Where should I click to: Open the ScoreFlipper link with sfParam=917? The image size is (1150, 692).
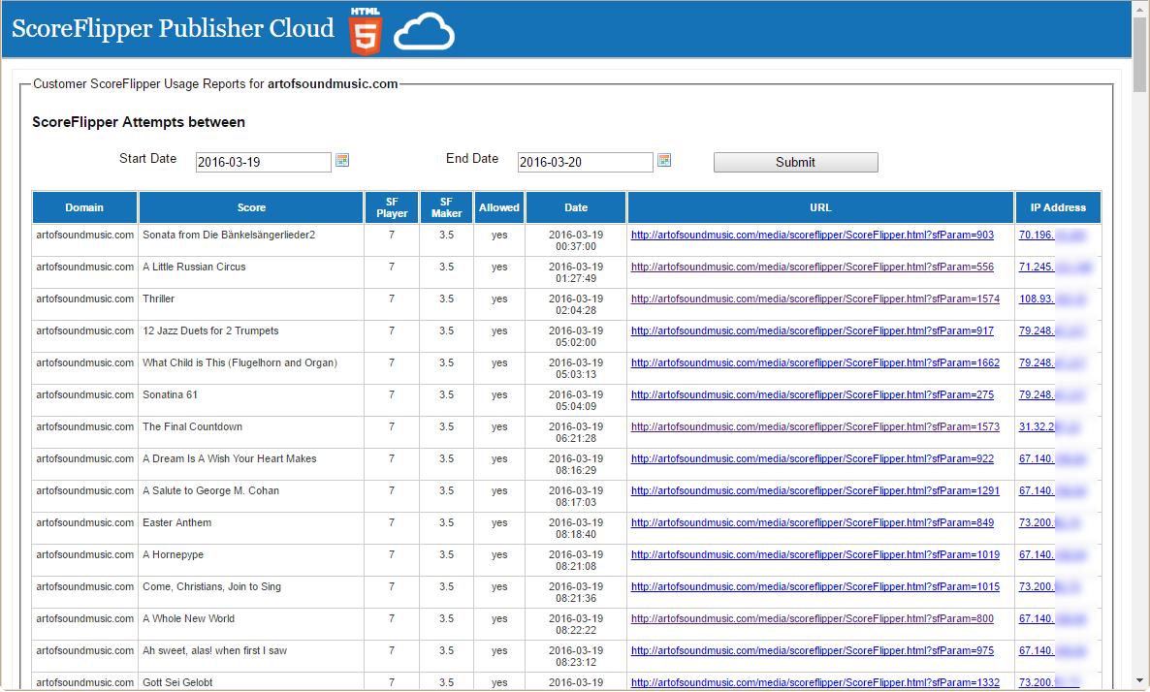click(x=812, y=331)
